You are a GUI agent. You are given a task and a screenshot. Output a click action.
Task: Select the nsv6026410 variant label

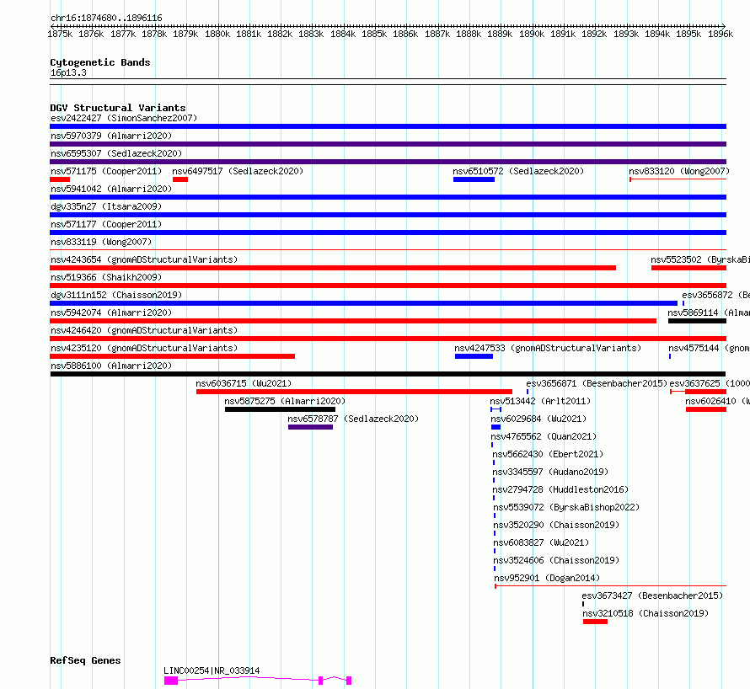pos(717,401)
